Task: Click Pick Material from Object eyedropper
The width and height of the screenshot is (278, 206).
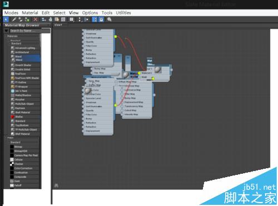Action: (x=14, y=19)
